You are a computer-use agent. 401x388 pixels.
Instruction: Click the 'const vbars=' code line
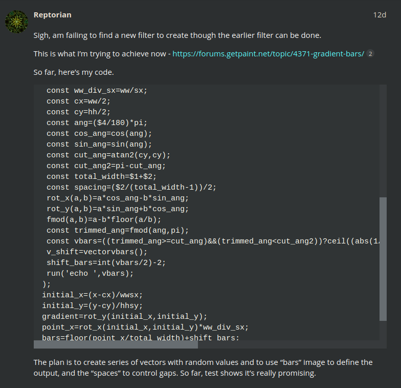[x=213, y=241]
